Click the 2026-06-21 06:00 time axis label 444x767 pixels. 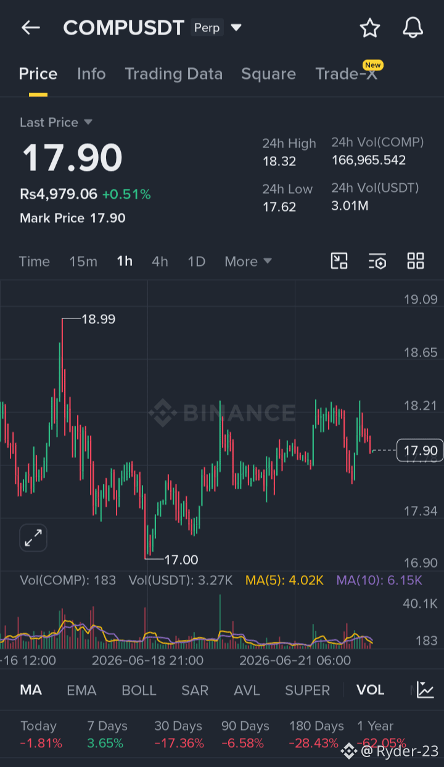(x=295, y=660)
